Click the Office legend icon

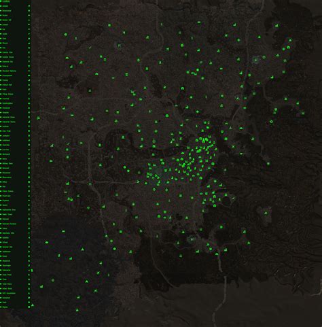tap(29, 182)
